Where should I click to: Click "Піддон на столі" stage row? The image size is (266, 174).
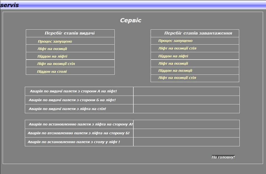click(x=52, y=71)
